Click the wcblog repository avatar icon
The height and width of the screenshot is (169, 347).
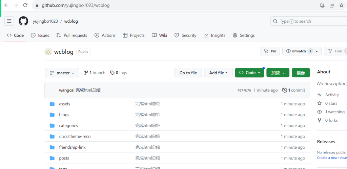pyautogui.click(x=48, y=52)
